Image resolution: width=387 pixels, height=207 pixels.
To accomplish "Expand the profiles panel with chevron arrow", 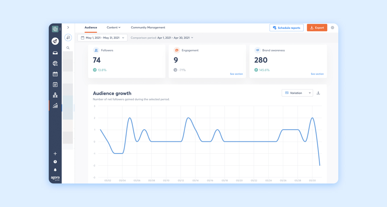I will [x=68, y=28].
